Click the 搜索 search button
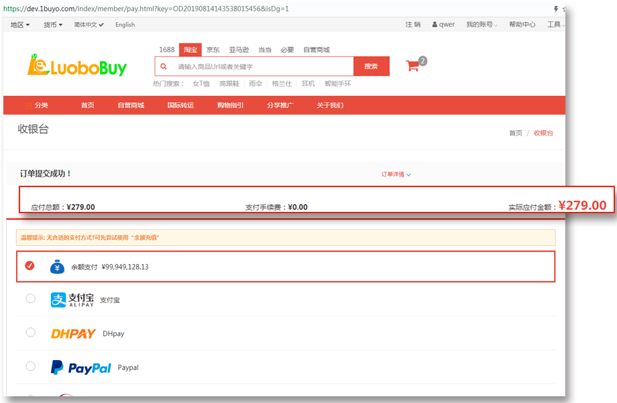The image size is (617, 403). pos(371,66)
